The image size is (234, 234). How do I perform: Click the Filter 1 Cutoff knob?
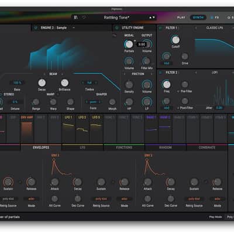click(x=175, y=40)
